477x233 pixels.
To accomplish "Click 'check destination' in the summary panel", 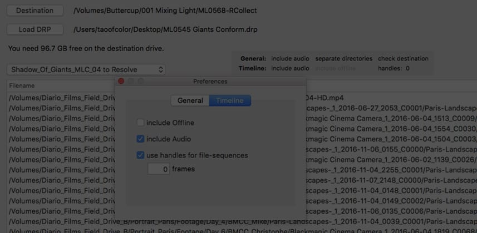I will 403,59.
